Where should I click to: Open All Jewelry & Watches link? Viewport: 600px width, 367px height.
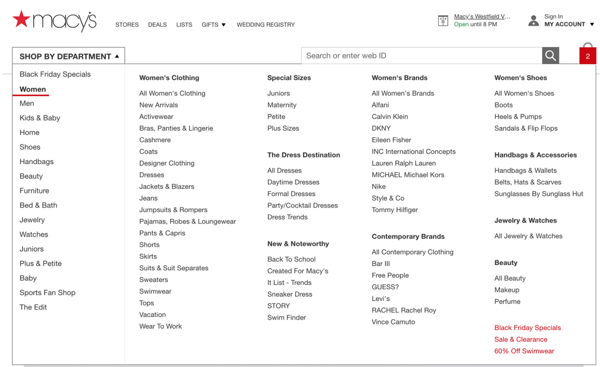click(x=528, y=236)
